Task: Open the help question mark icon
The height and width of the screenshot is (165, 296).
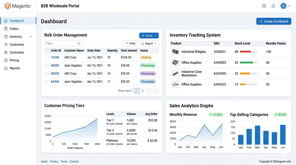Action: click(264, 6)
